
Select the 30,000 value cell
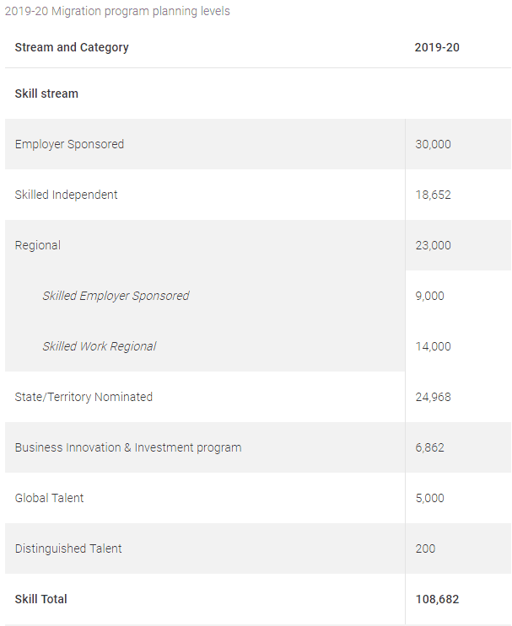[x=458, y=144]
